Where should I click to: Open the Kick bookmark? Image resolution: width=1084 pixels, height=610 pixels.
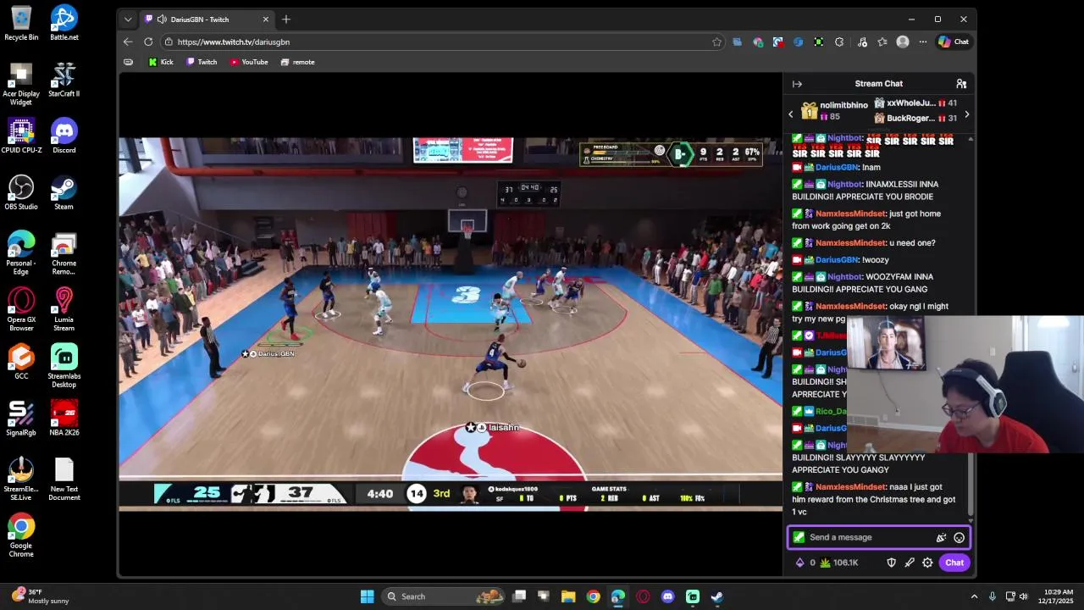pyautogui.click(x=161, y=62)
